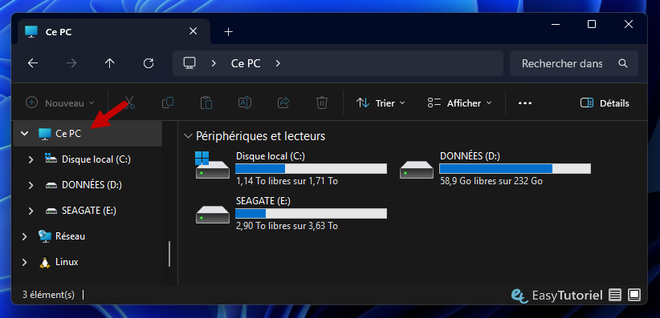Viewport: 660px width, 318px height.
Task: Click the Réseau network icon
Action: click(x=45, y=236)
